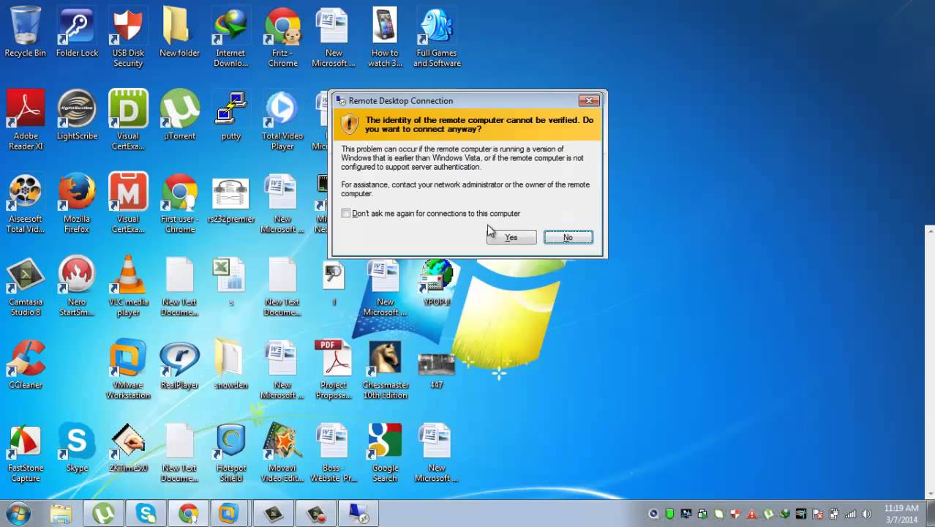
Task: Select 'Full Games and Software' shortcut
Action: (x=437, y=37)
